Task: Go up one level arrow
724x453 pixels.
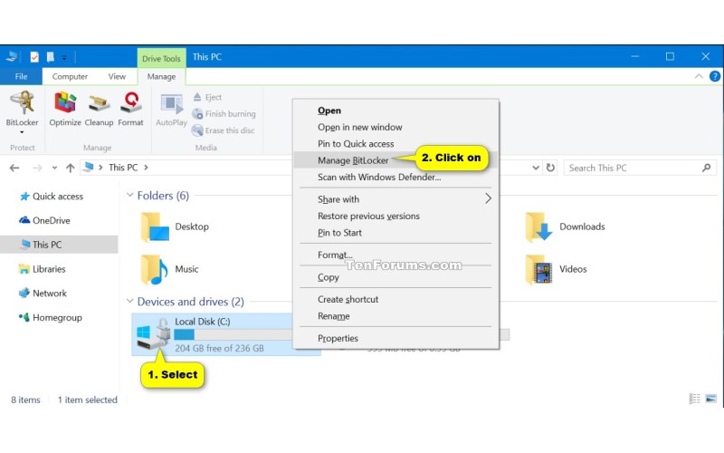Action: point(71,168)
